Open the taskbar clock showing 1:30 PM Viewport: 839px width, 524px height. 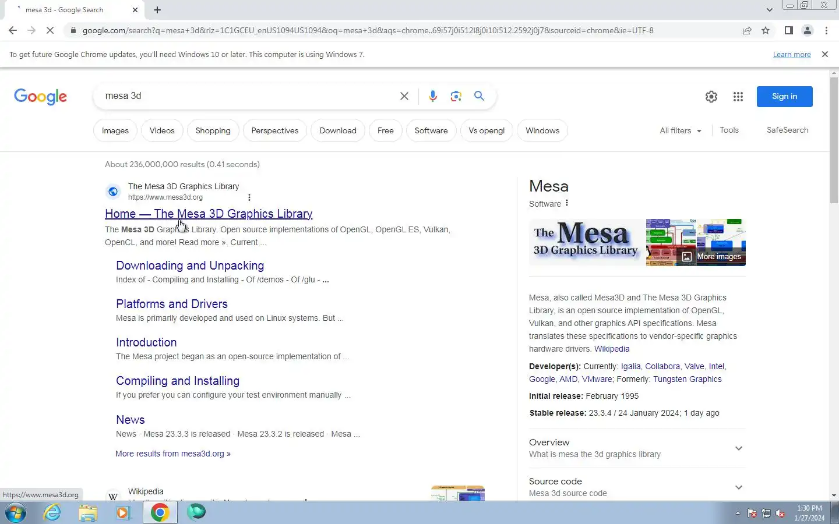click(809, 513)
